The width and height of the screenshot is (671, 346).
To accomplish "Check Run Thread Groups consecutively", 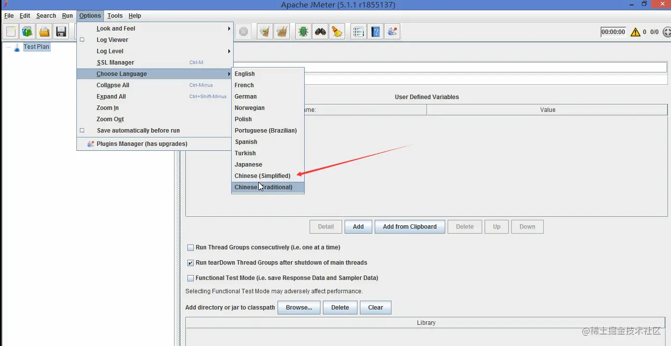I will pos(190,247).
